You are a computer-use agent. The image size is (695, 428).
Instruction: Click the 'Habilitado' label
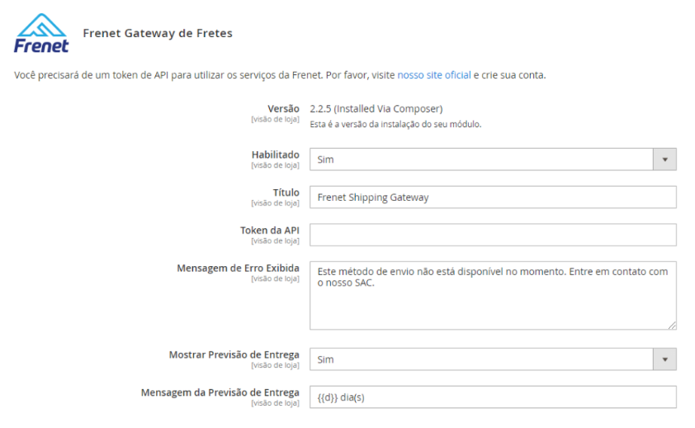click(275, 155)
